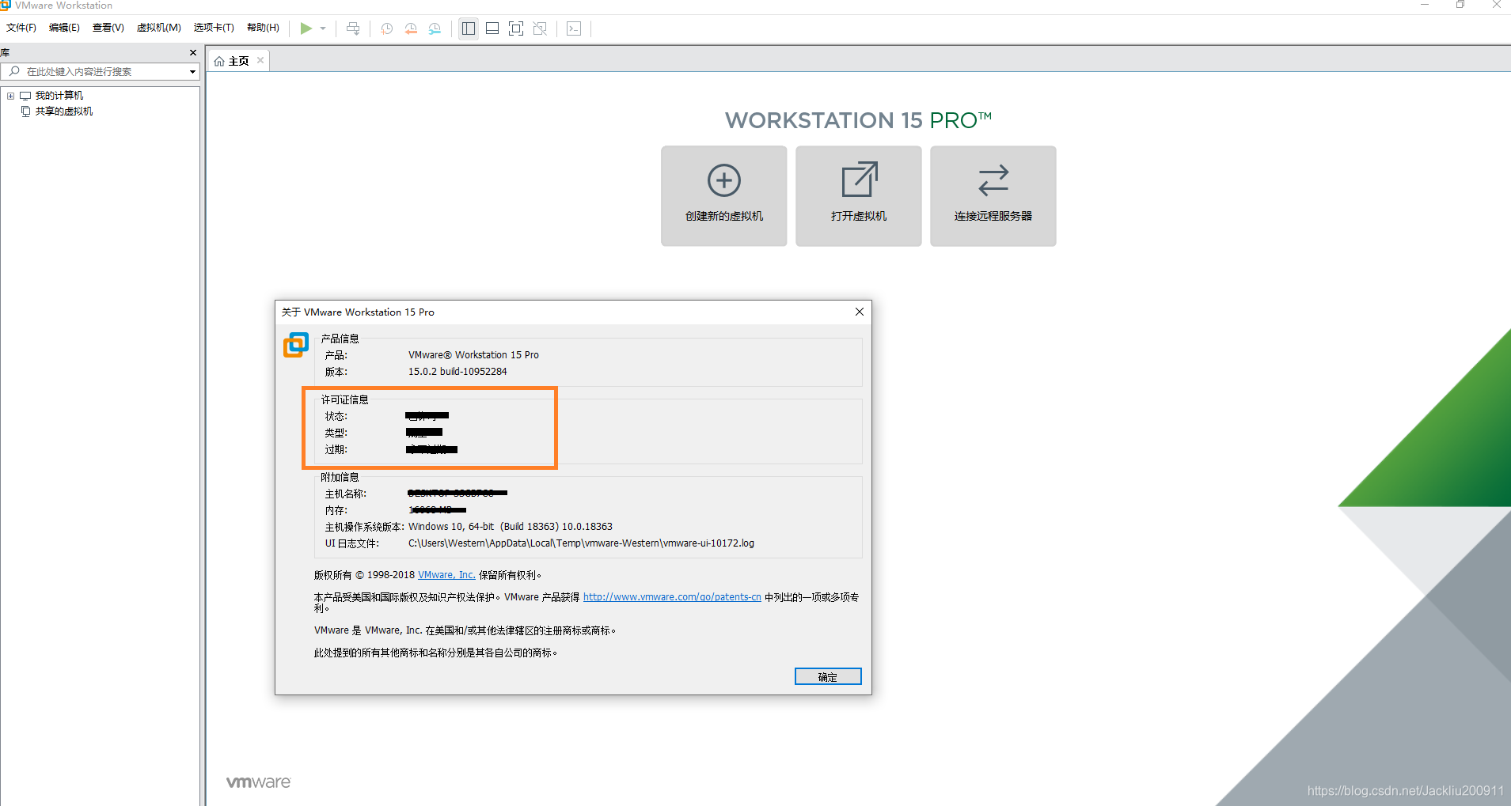Open the snapshot manager wrench icon
Screen dimensions: 1511x806
(435, 28)
